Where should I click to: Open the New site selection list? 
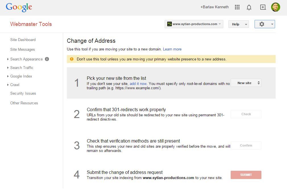[246, 83]
